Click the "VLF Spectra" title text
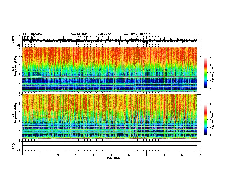 point(32,34)
